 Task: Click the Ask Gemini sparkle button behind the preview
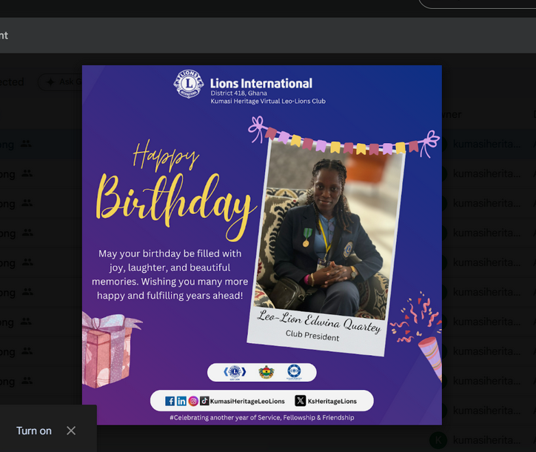coord(60,82)
